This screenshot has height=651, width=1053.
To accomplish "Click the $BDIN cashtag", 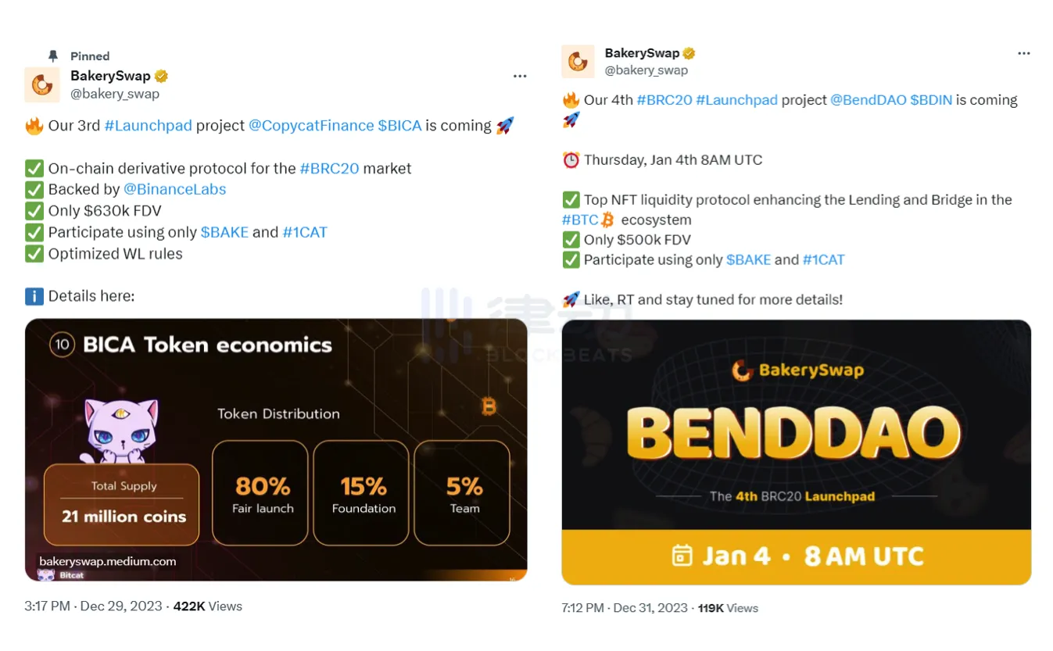I will tap(931, 100).
